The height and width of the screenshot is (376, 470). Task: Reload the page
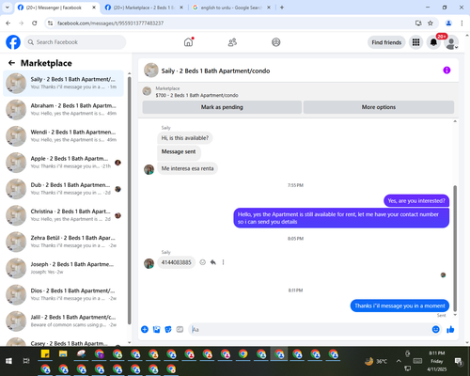pyautogui.click(x=35, y=23)
